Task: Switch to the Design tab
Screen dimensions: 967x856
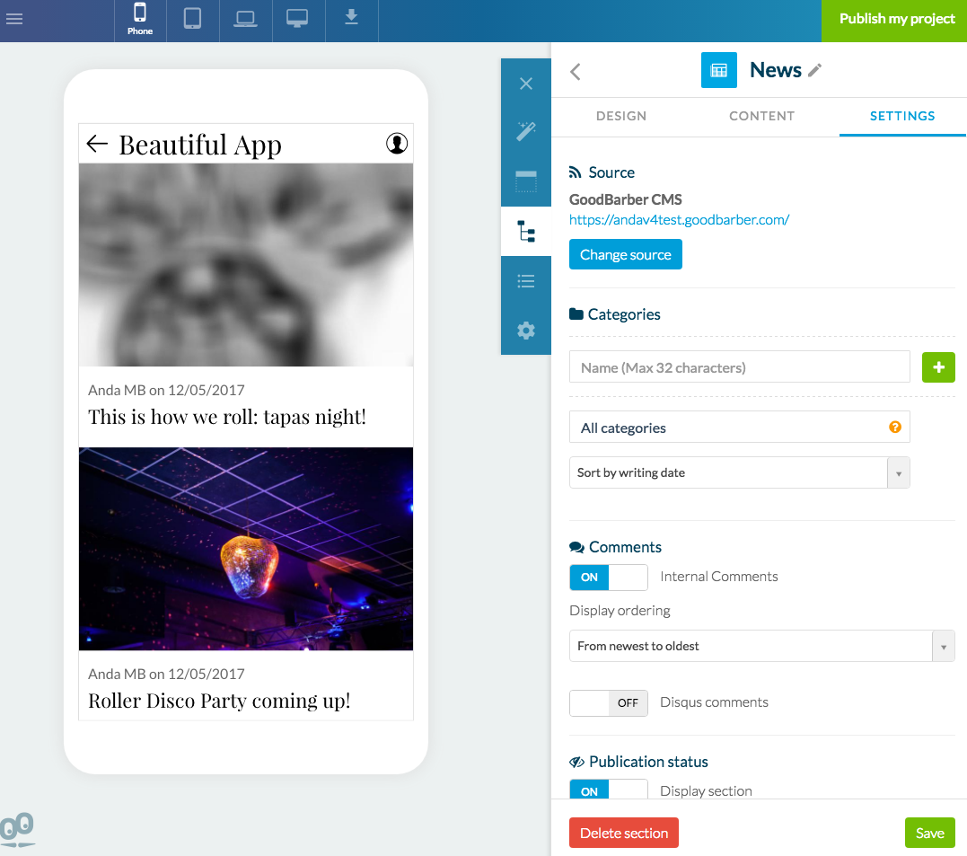Action: click(x=621, y=116)
